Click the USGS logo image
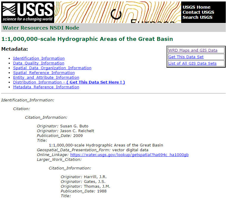Viewport: 227px width, 199px height. 28,12
